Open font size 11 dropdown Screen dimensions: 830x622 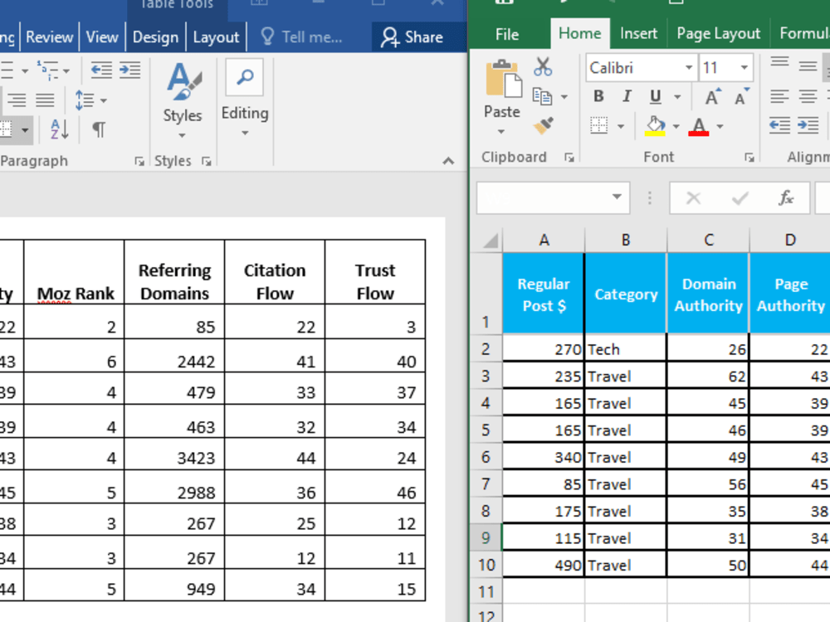pos(745,68)
